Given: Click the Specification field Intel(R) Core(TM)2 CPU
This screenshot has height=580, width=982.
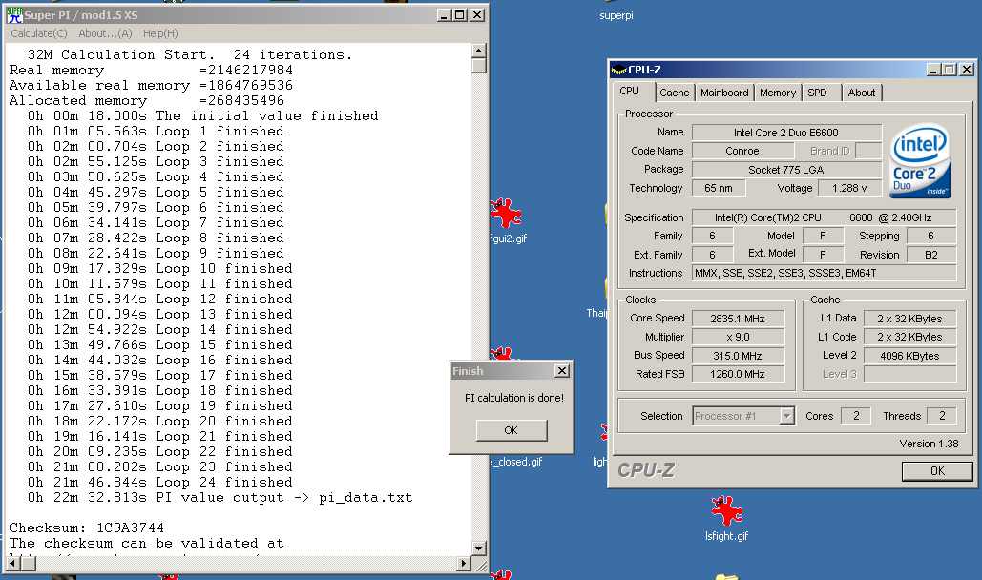Looking at the screenshot, I should click(x=824, y=217).
